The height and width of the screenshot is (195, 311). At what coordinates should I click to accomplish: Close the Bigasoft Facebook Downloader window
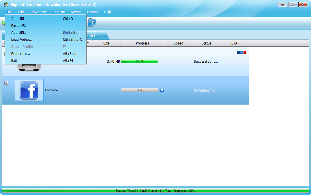click(303, 5)
